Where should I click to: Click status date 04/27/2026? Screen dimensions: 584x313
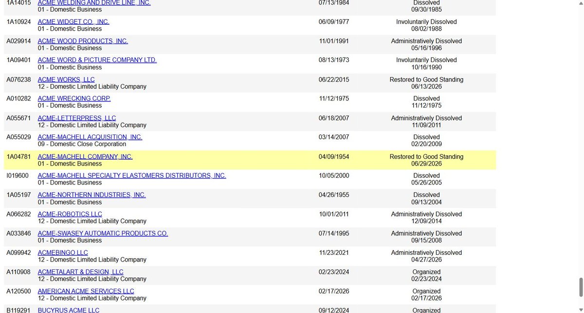pyautogui.click(x=426, y=260)
